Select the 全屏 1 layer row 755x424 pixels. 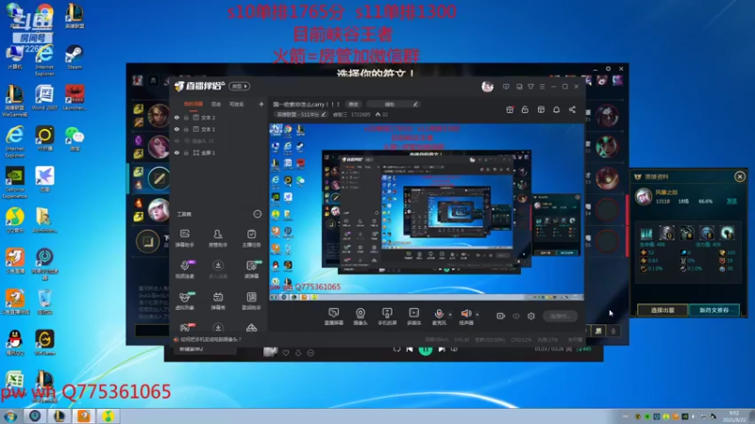219,153
